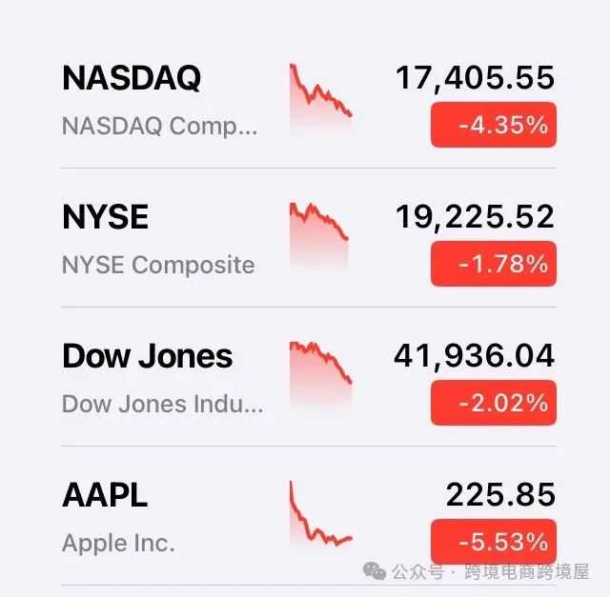The width and height of the screenshot is (610, 597).
Task: Select the Apple Inc. subtitle
Action: point(118,543)
